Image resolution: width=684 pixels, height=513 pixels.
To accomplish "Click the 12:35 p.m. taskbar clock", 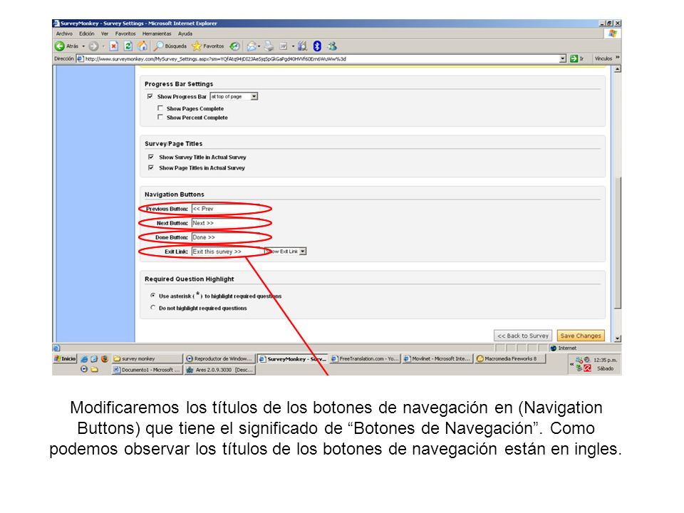I will click(605, 360).
